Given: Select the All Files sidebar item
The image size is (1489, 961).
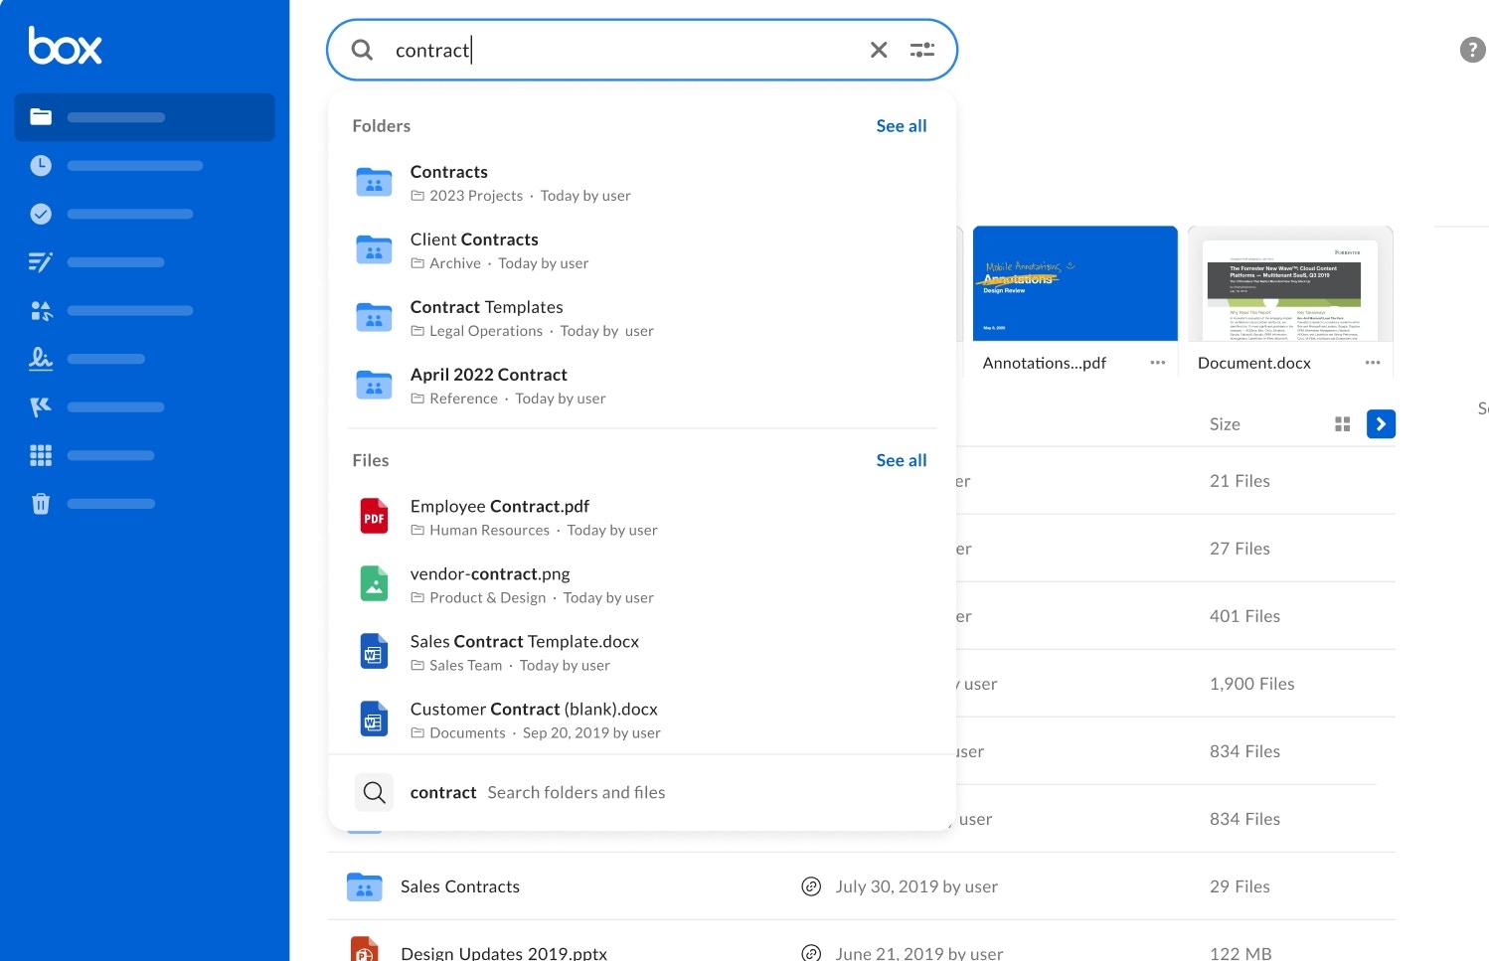Looking at the screenshot, I should 41,116.
